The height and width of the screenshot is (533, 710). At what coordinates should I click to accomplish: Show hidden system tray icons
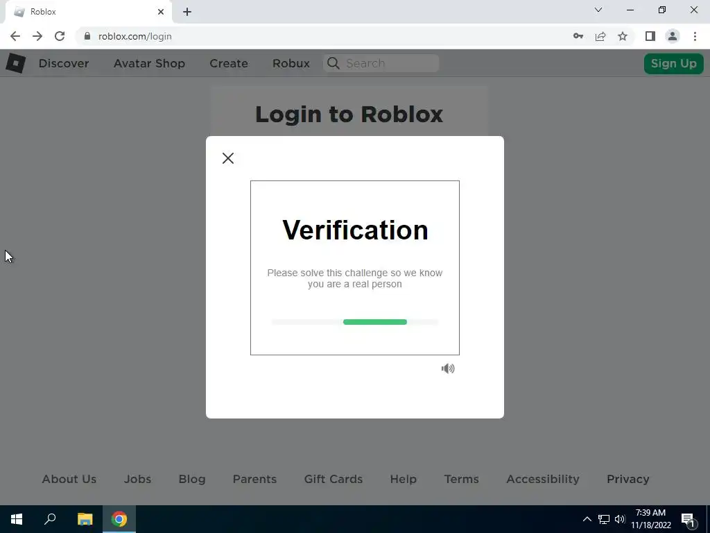tap(587, 519)
